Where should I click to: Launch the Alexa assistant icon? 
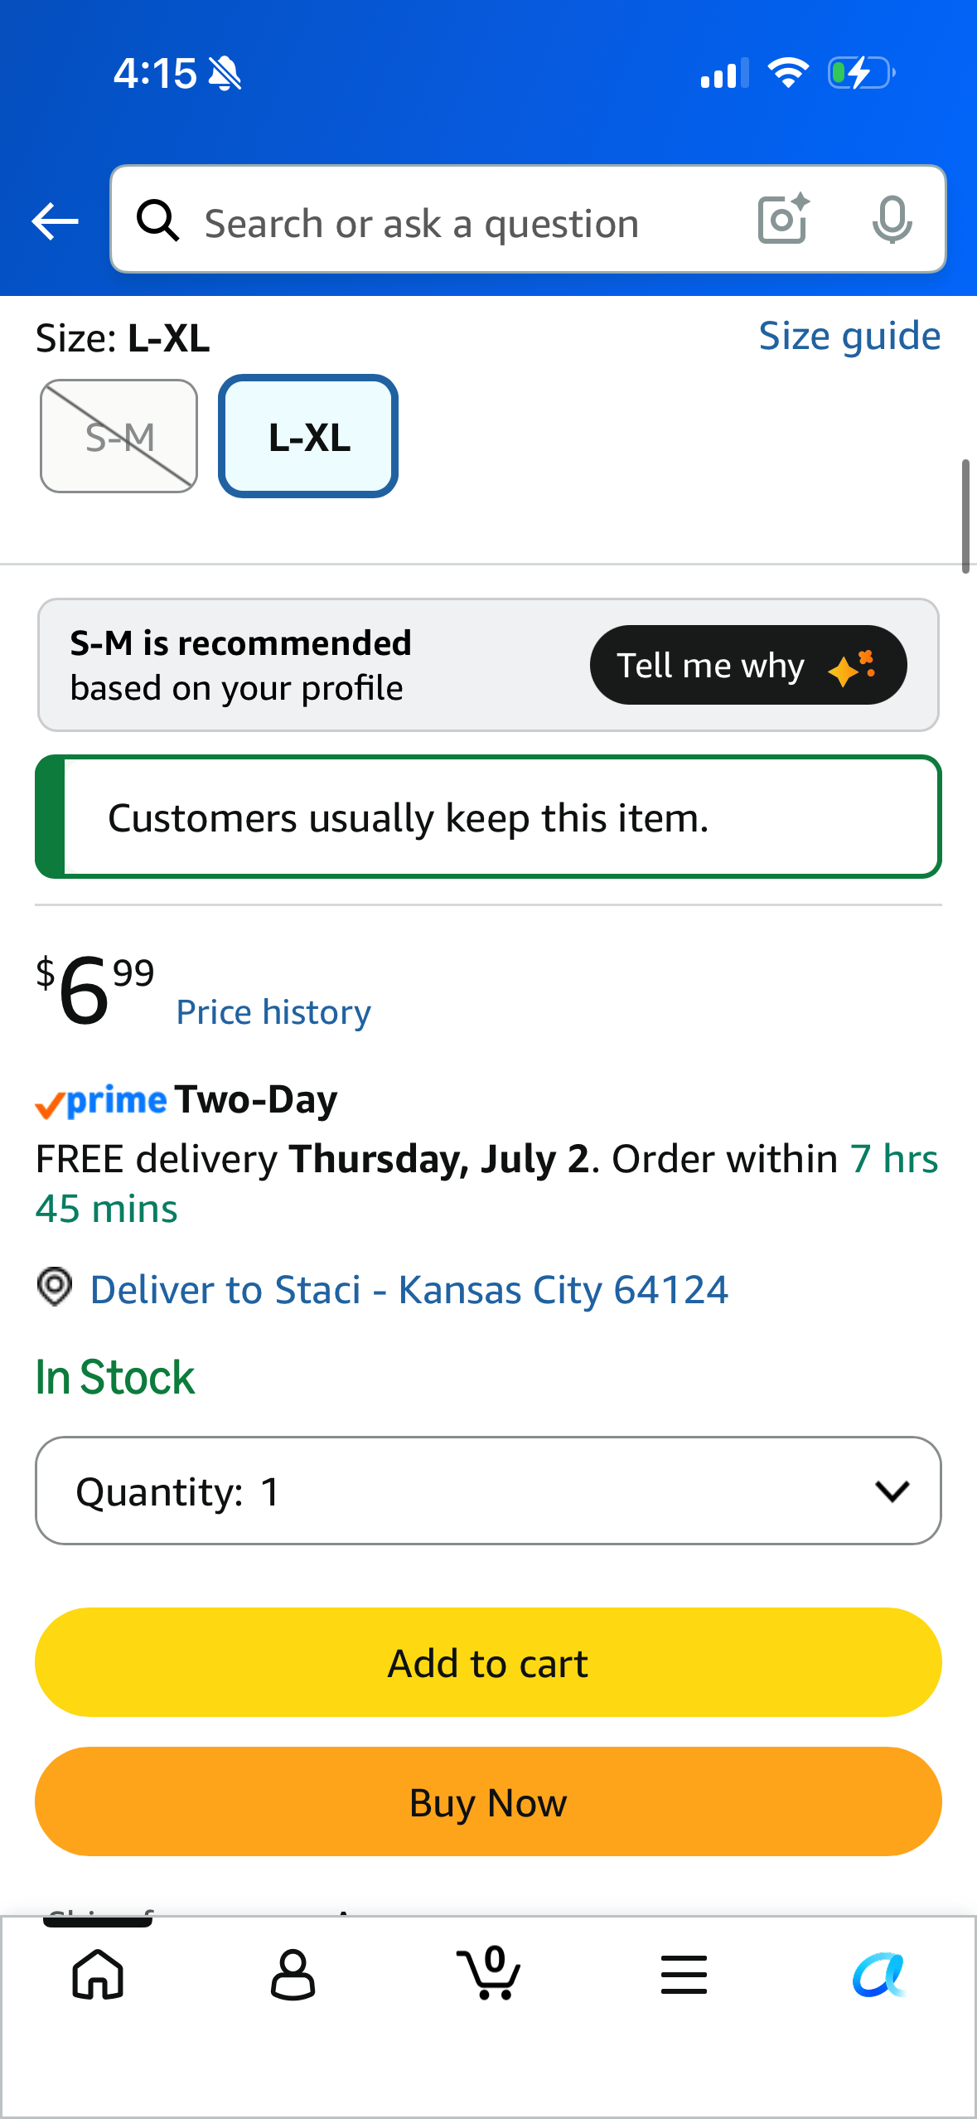(879, 1975)
